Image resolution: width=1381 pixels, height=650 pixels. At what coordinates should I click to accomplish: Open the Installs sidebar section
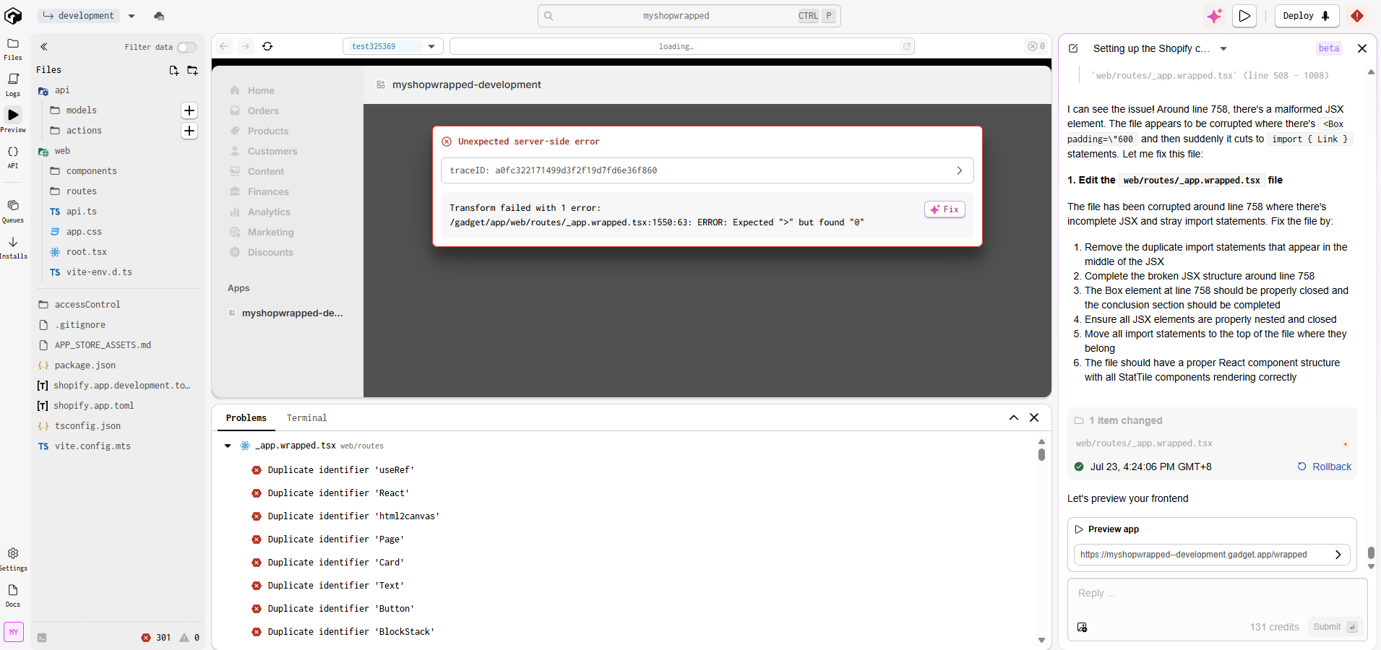(x=13, y=247)
